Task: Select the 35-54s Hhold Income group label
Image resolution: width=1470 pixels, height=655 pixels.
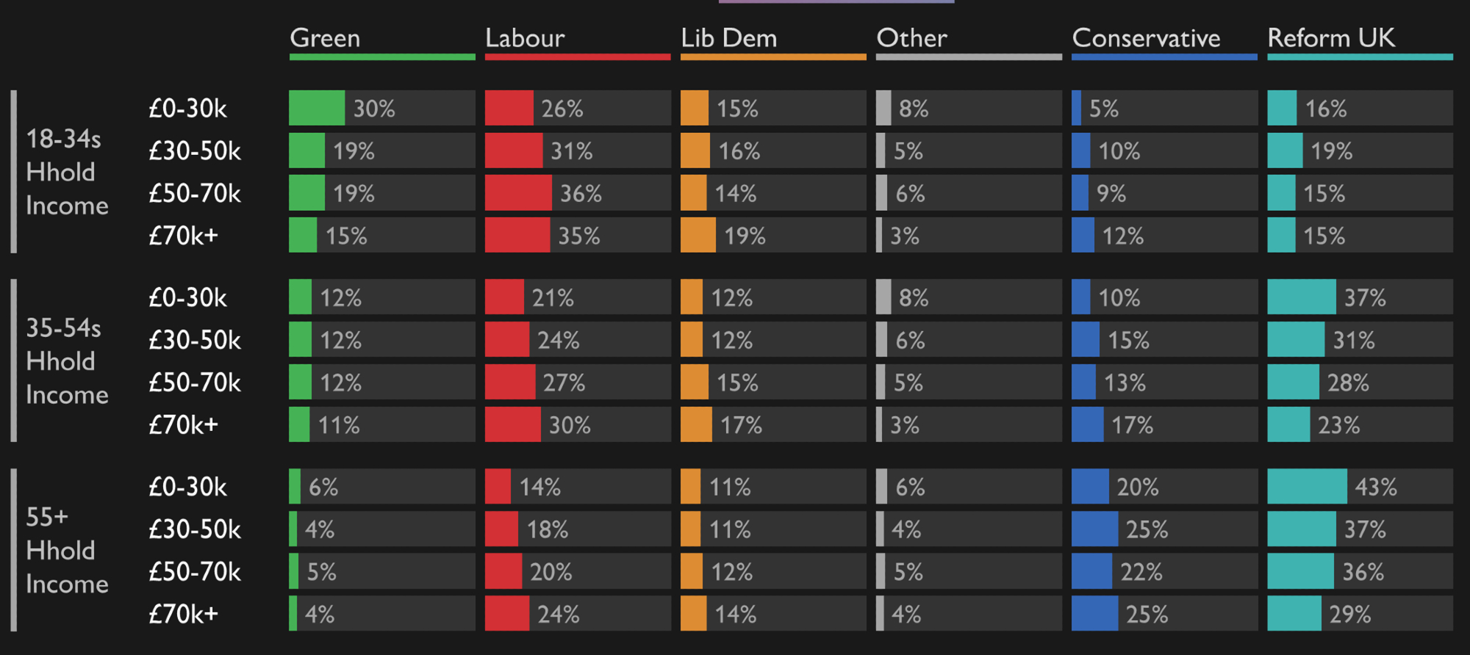Action: click(66, 361)
